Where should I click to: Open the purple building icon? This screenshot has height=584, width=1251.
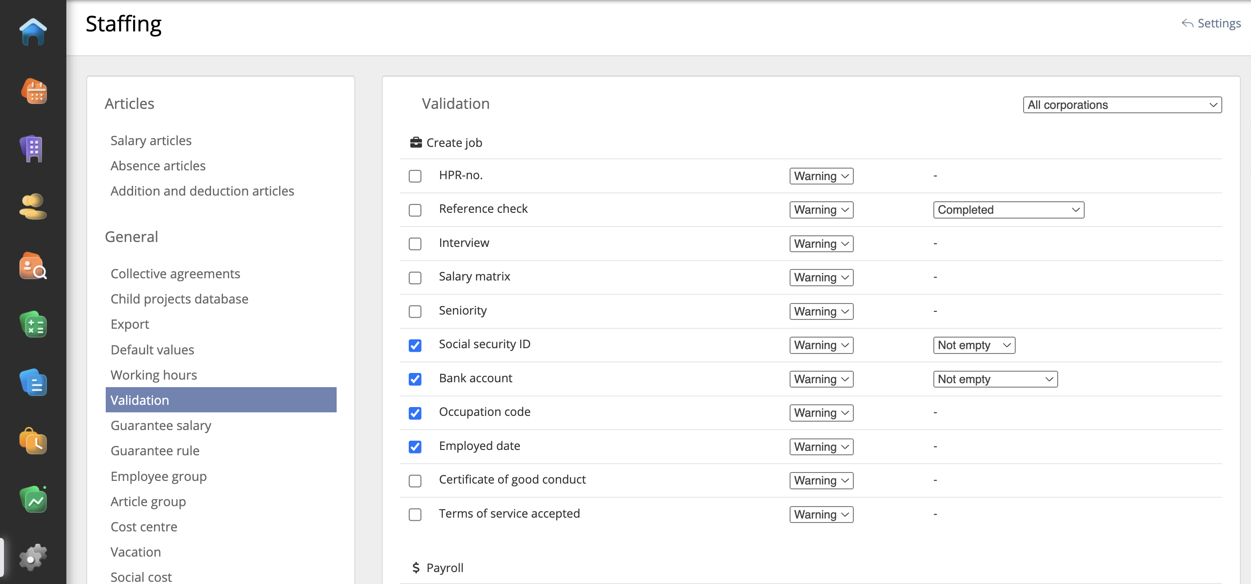(x=33, y=149)
